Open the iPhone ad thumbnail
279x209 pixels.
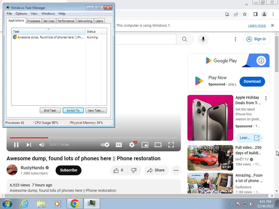210,118
